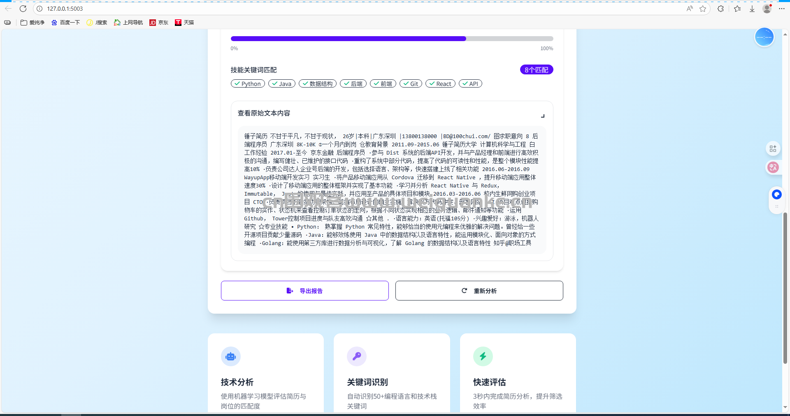This screenshot has height=416, width=790.
Task: Click the pink translate icon on right edge
Action: pyautogui.click(x=773, y=167)
